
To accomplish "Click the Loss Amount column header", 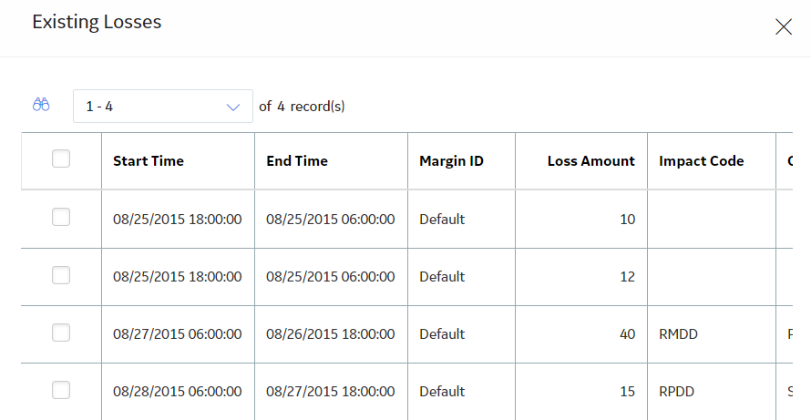I will (590, 161).
